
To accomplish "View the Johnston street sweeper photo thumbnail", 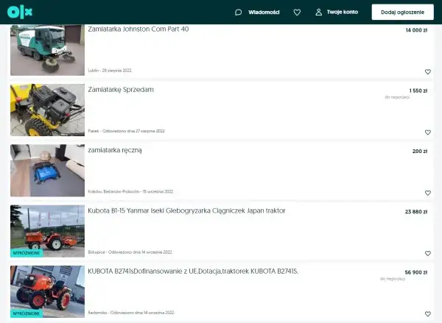I will [x=47, y=50].
